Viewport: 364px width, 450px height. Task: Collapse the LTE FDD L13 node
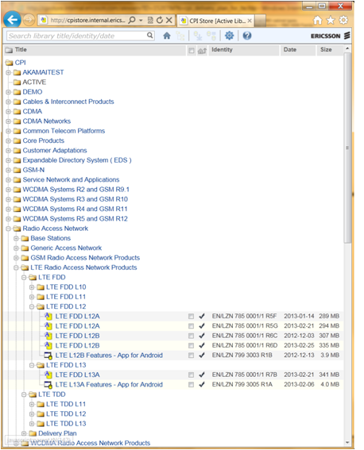coord(32,365)
